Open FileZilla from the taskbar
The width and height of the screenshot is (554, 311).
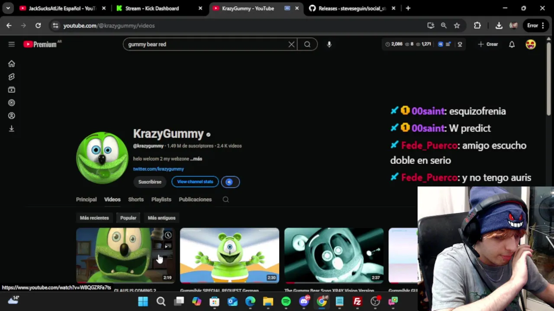pyautogui.click(x=358, y=301)
